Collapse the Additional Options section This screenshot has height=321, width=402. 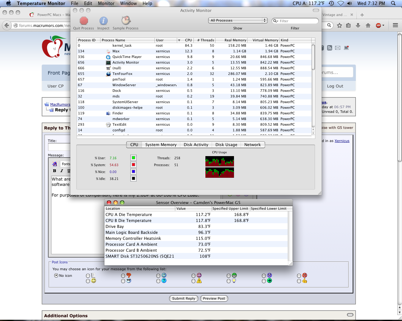click(350, 315)
